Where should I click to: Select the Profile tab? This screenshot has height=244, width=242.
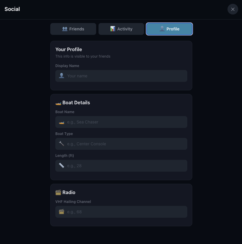coord(169,29)
